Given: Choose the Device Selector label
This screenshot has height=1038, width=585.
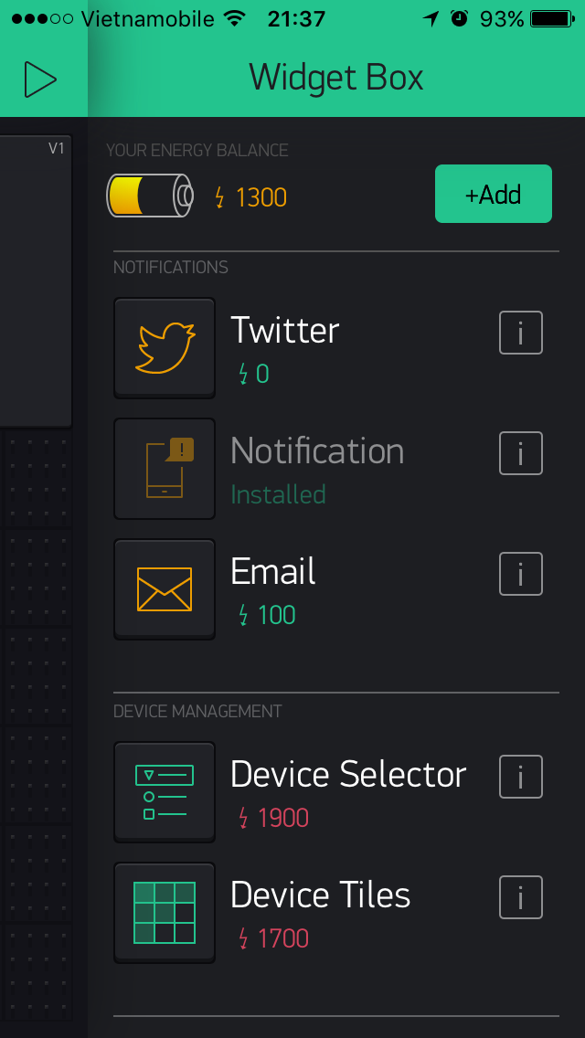Looking at the screenshot, I should point(348,774).
